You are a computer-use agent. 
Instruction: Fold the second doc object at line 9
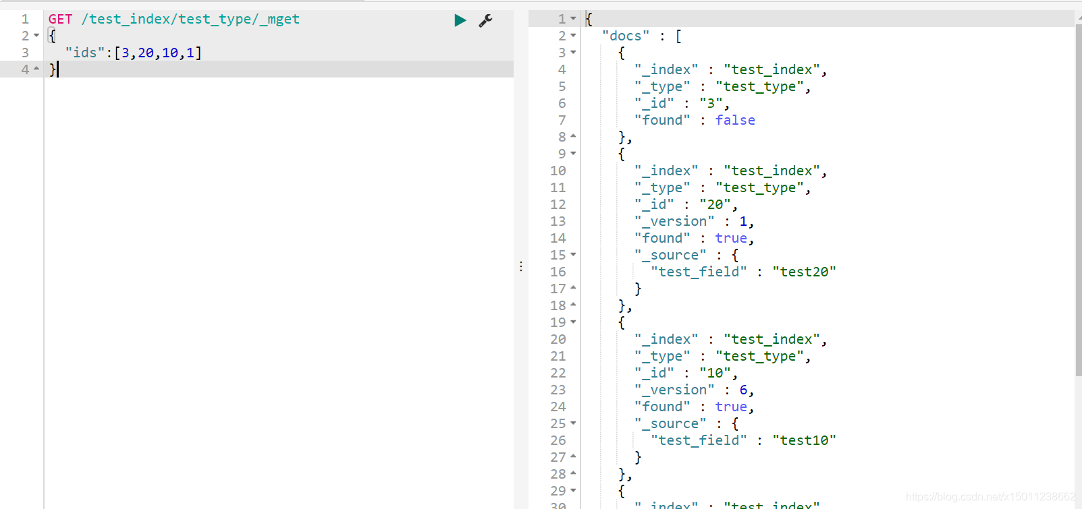(x=573, y=154)
